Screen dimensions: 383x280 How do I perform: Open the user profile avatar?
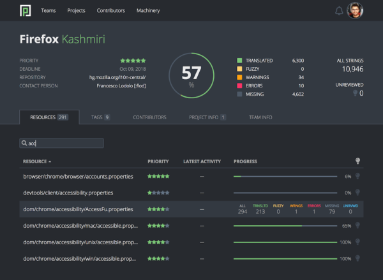click(x=354, y=11)
